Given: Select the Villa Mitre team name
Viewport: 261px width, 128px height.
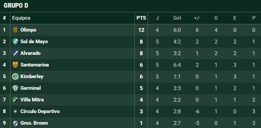Looking at the screenshot, I should [x=32, y=100].
